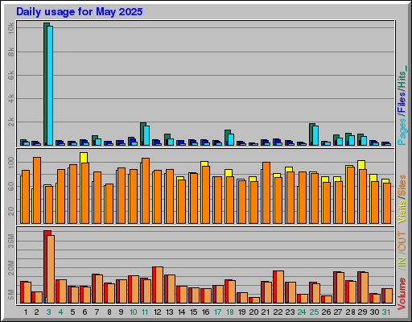Click the orange "Sites" legend text

point(402,185)
